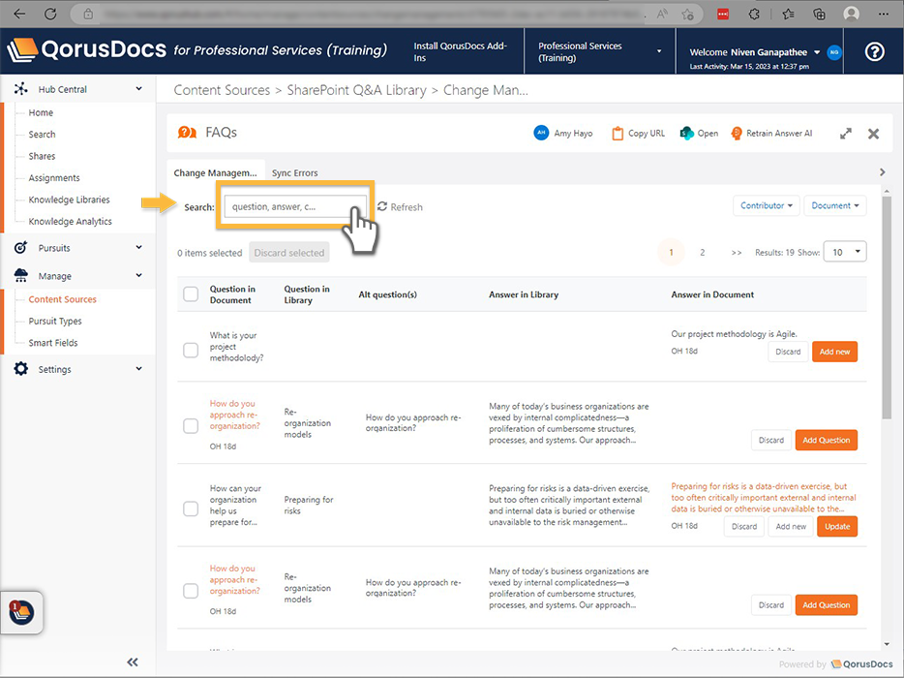This screenshot has width=904, height=678.
Task: Click the FAQs speech bubble icon
Action: (x=187, y=133)
